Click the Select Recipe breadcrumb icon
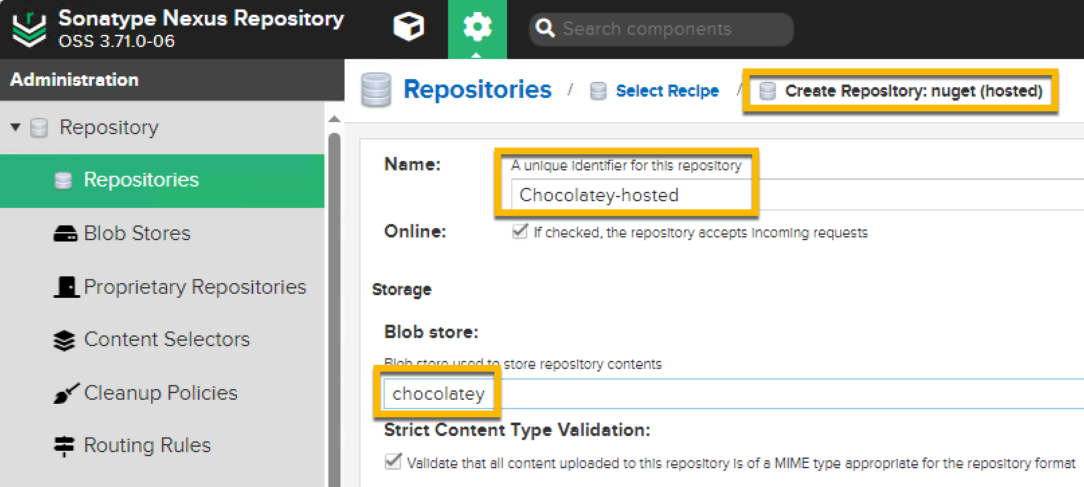 point(598,91)
